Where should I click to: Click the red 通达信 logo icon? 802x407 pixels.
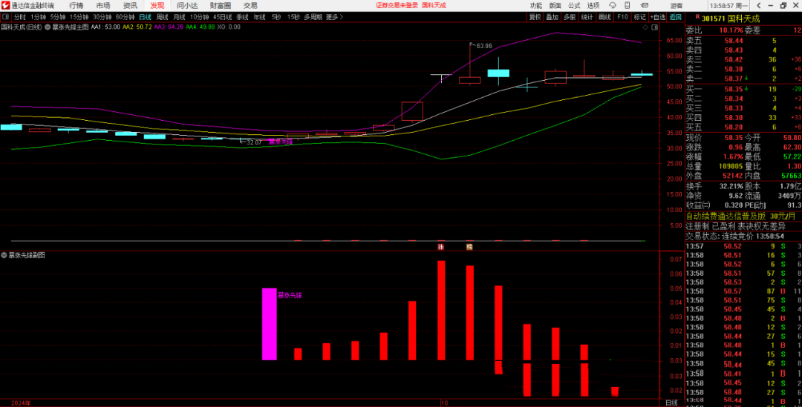5,5
